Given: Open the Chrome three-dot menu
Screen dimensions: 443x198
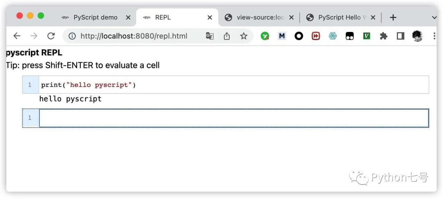Looking at the screenshot, I should [x=434, y=36].
